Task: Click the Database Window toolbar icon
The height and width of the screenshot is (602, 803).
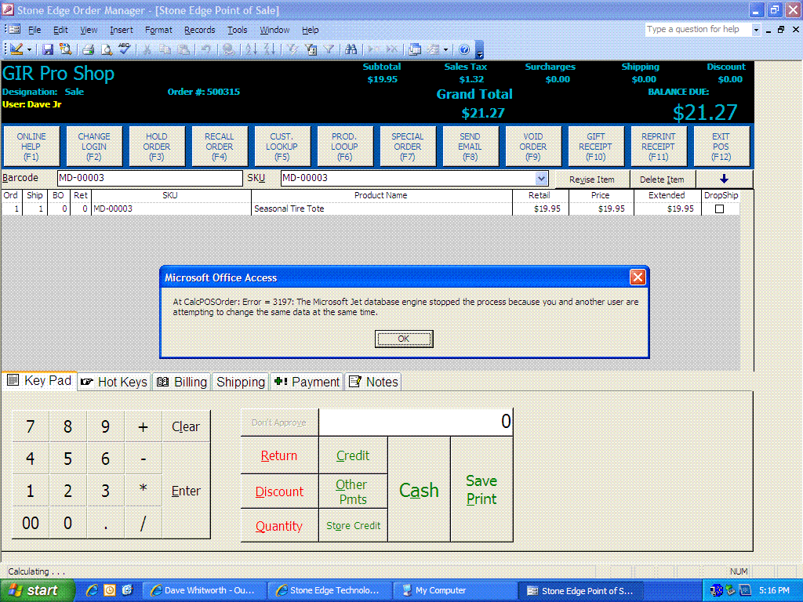Action: [x=415, y=49]
